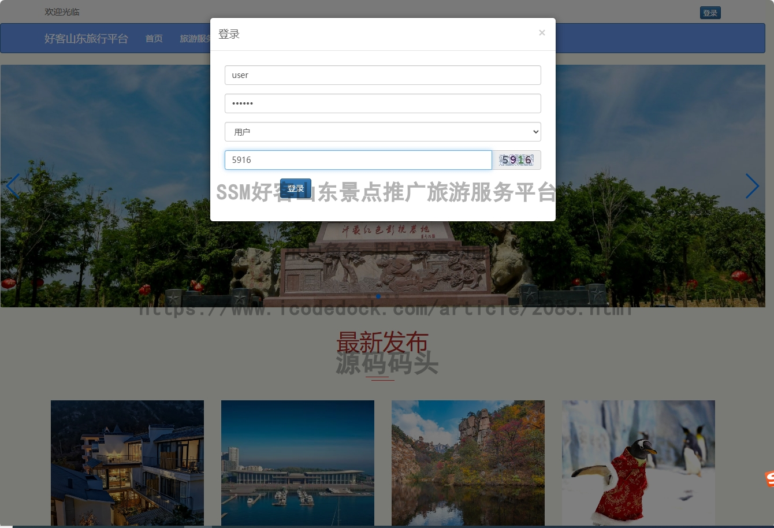Open the 旅游服务 navigation menu item
774x528 pixels.
[x=195, y=38]
